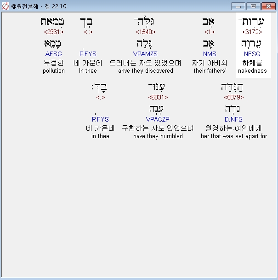This screenshot has width=278, height=280.
Task: Click the morphology code AFSG
Action: pyautogui.click(x=54, y=54)
